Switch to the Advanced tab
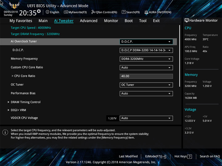Image resolution: width=222 pixels, height=166 pixels. click(88, 21)
